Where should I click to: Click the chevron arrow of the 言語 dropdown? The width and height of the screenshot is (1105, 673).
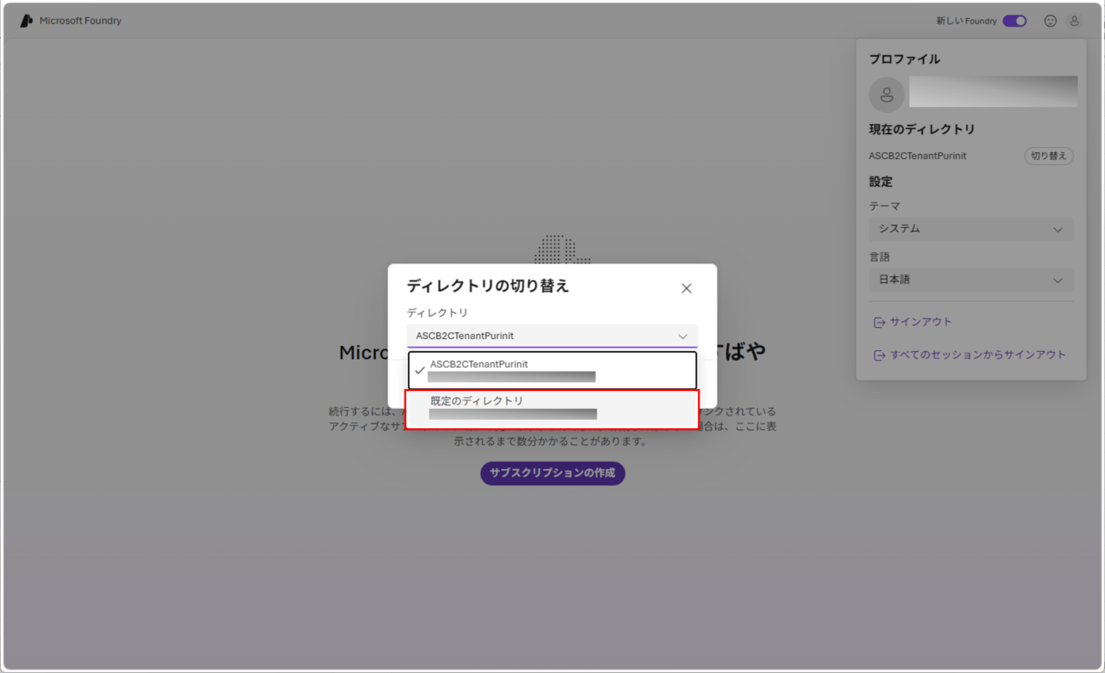(x=1058, y=280)
